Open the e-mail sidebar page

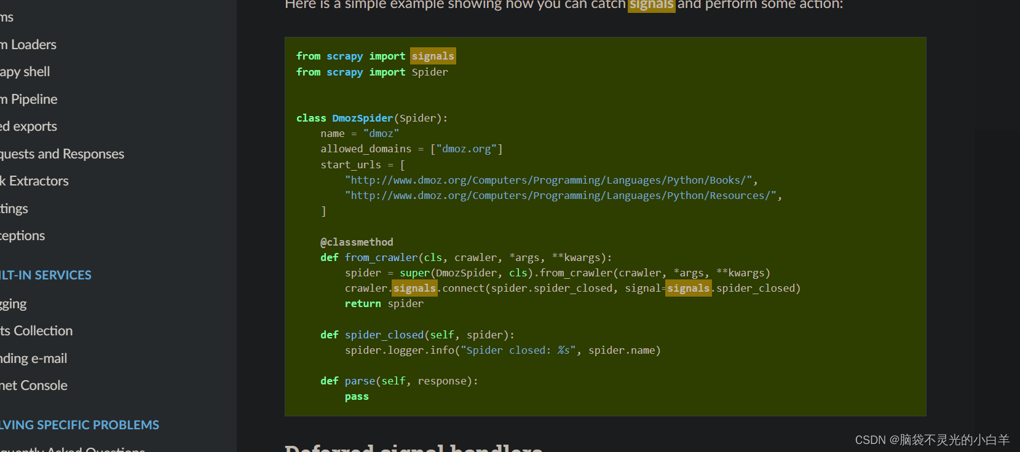[x=34, y=359]
